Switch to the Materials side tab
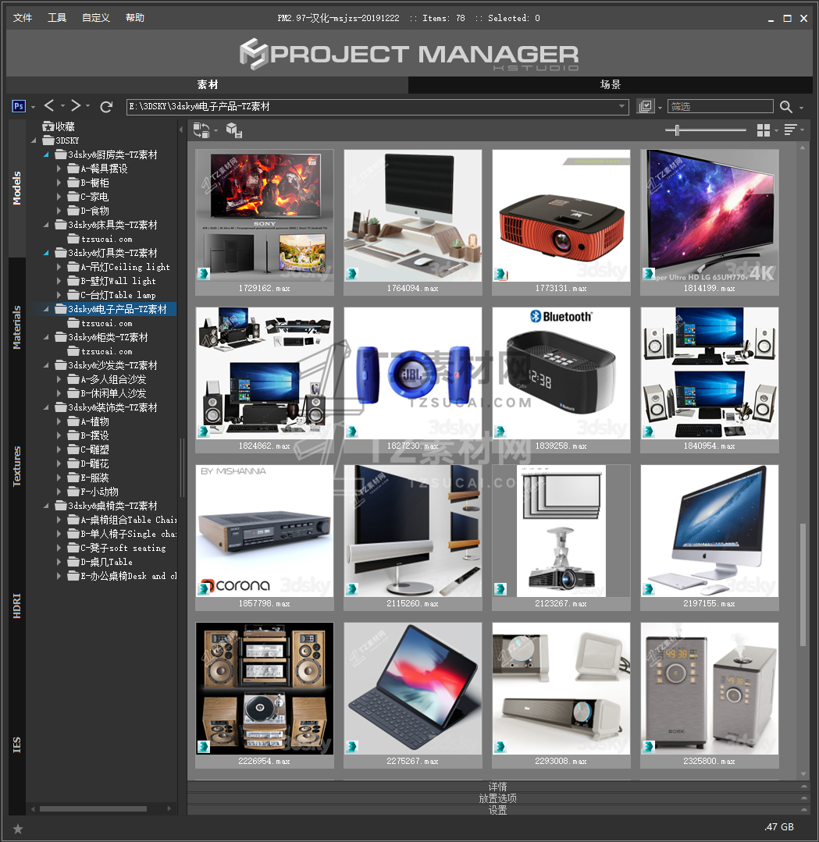 [x=16, y=328]
